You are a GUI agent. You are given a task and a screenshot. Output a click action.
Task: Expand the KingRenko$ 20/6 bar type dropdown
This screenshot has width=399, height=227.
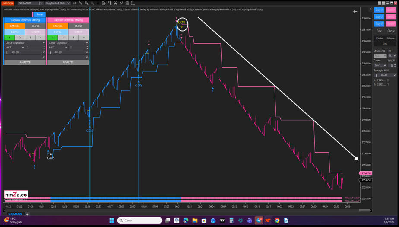coord(57,3)
